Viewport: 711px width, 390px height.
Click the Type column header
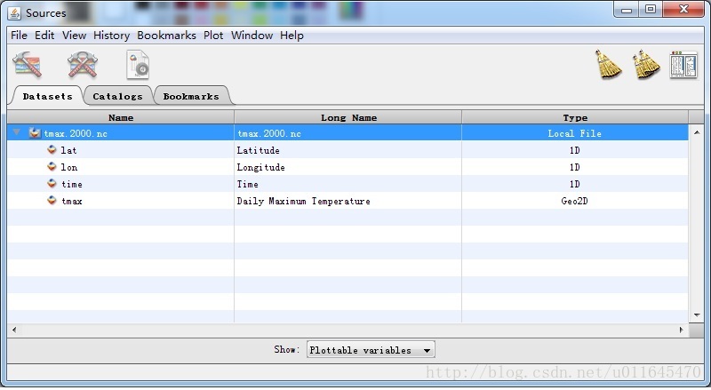pos(575,117)
